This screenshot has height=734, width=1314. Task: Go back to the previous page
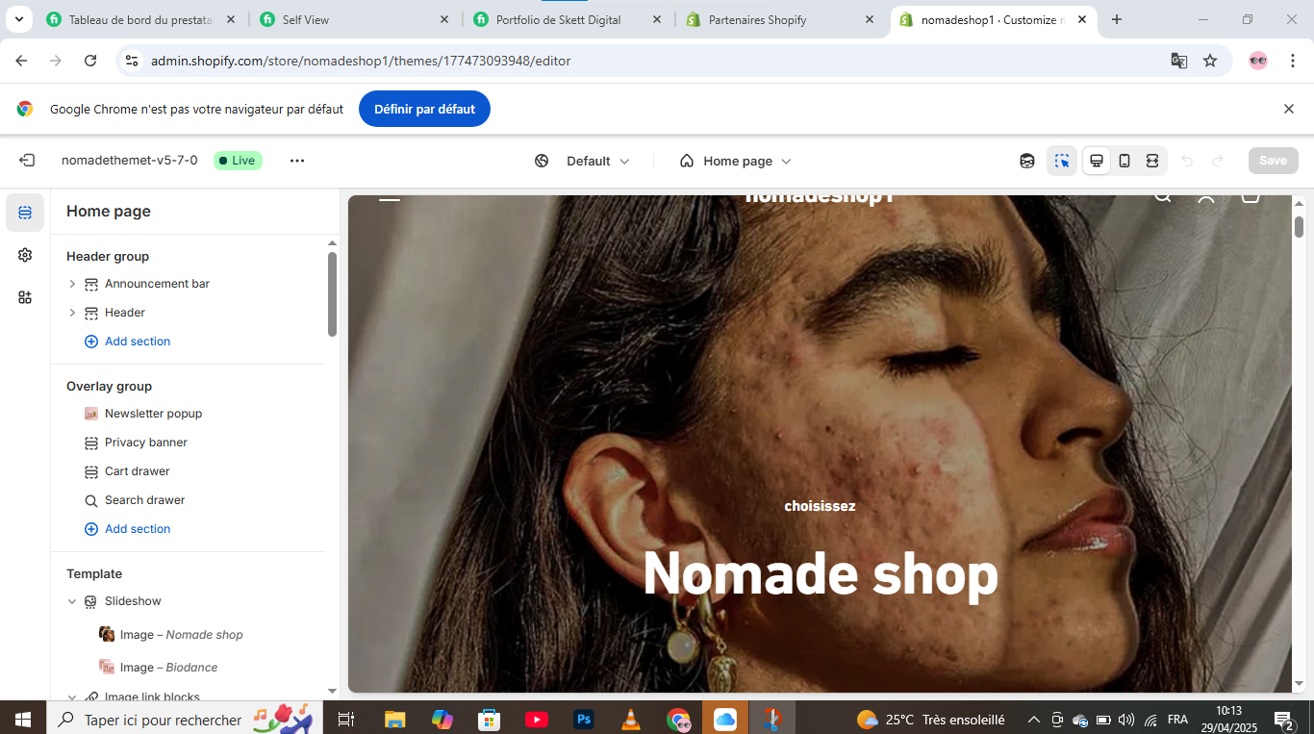point(21,61)
